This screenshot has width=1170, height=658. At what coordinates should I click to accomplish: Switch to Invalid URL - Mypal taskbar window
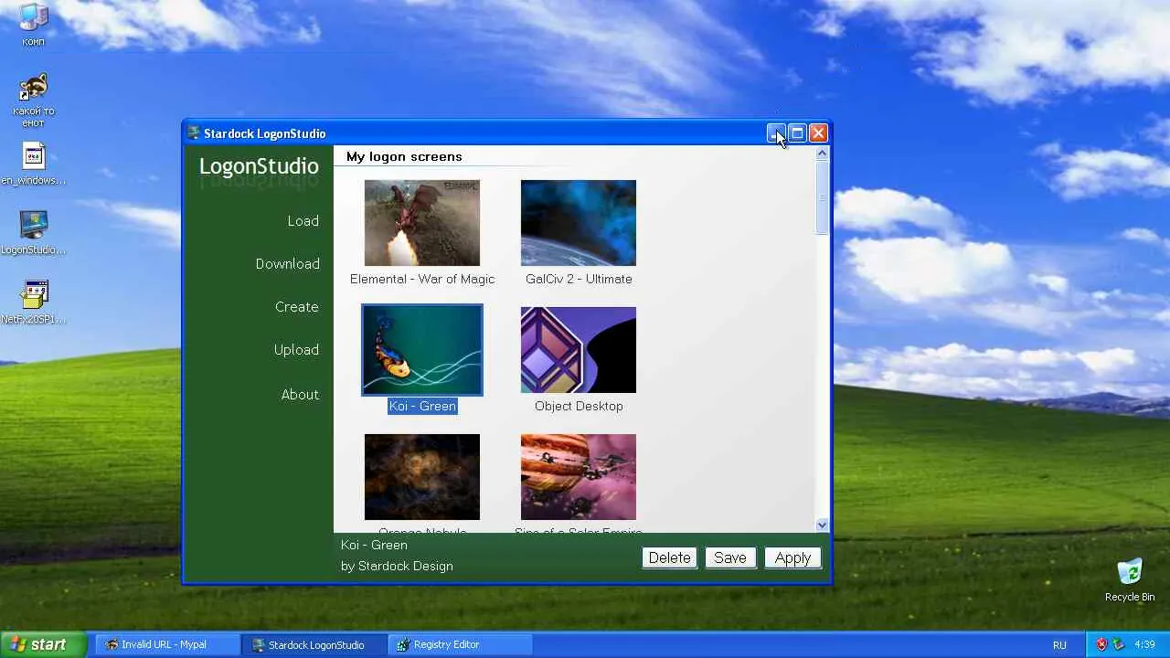tap(168, 644)
